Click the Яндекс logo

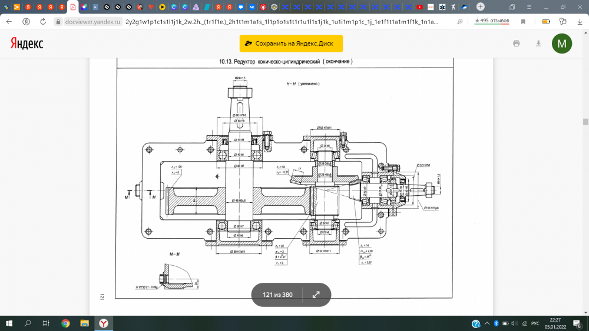[x=26, y=44]
